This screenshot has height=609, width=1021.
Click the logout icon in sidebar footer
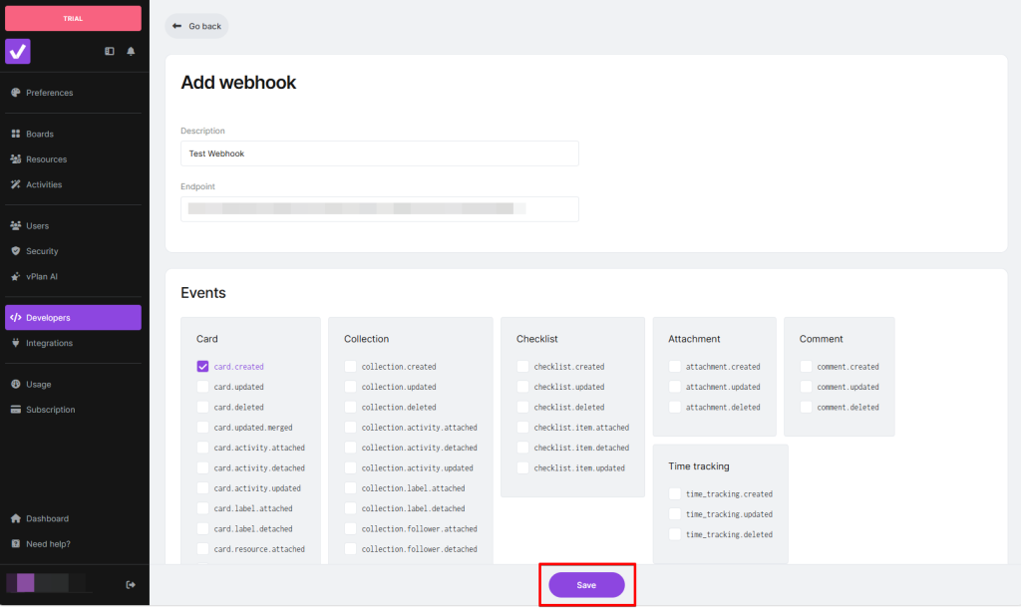coord(131,584)
